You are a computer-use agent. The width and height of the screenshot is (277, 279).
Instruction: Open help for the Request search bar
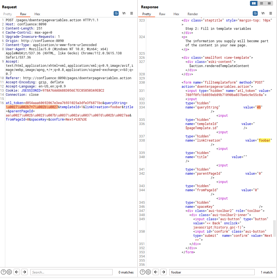(3, 272)
